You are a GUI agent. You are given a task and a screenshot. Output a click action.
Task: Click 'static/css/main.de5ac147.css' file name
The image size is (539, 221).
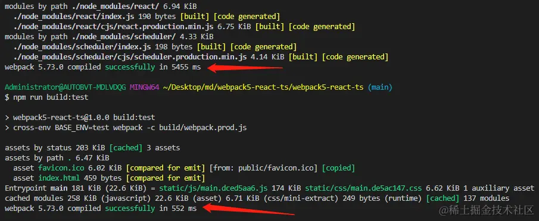coord(363,188)
